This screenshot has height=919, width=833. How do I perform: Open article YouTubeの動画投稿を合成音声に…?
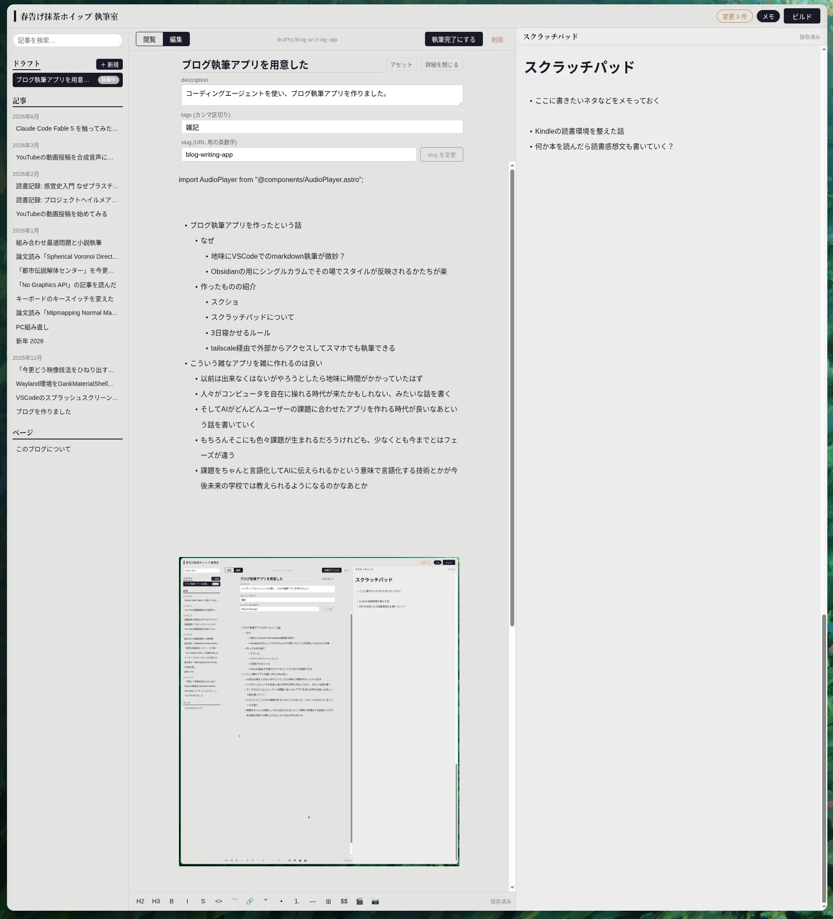67,157
